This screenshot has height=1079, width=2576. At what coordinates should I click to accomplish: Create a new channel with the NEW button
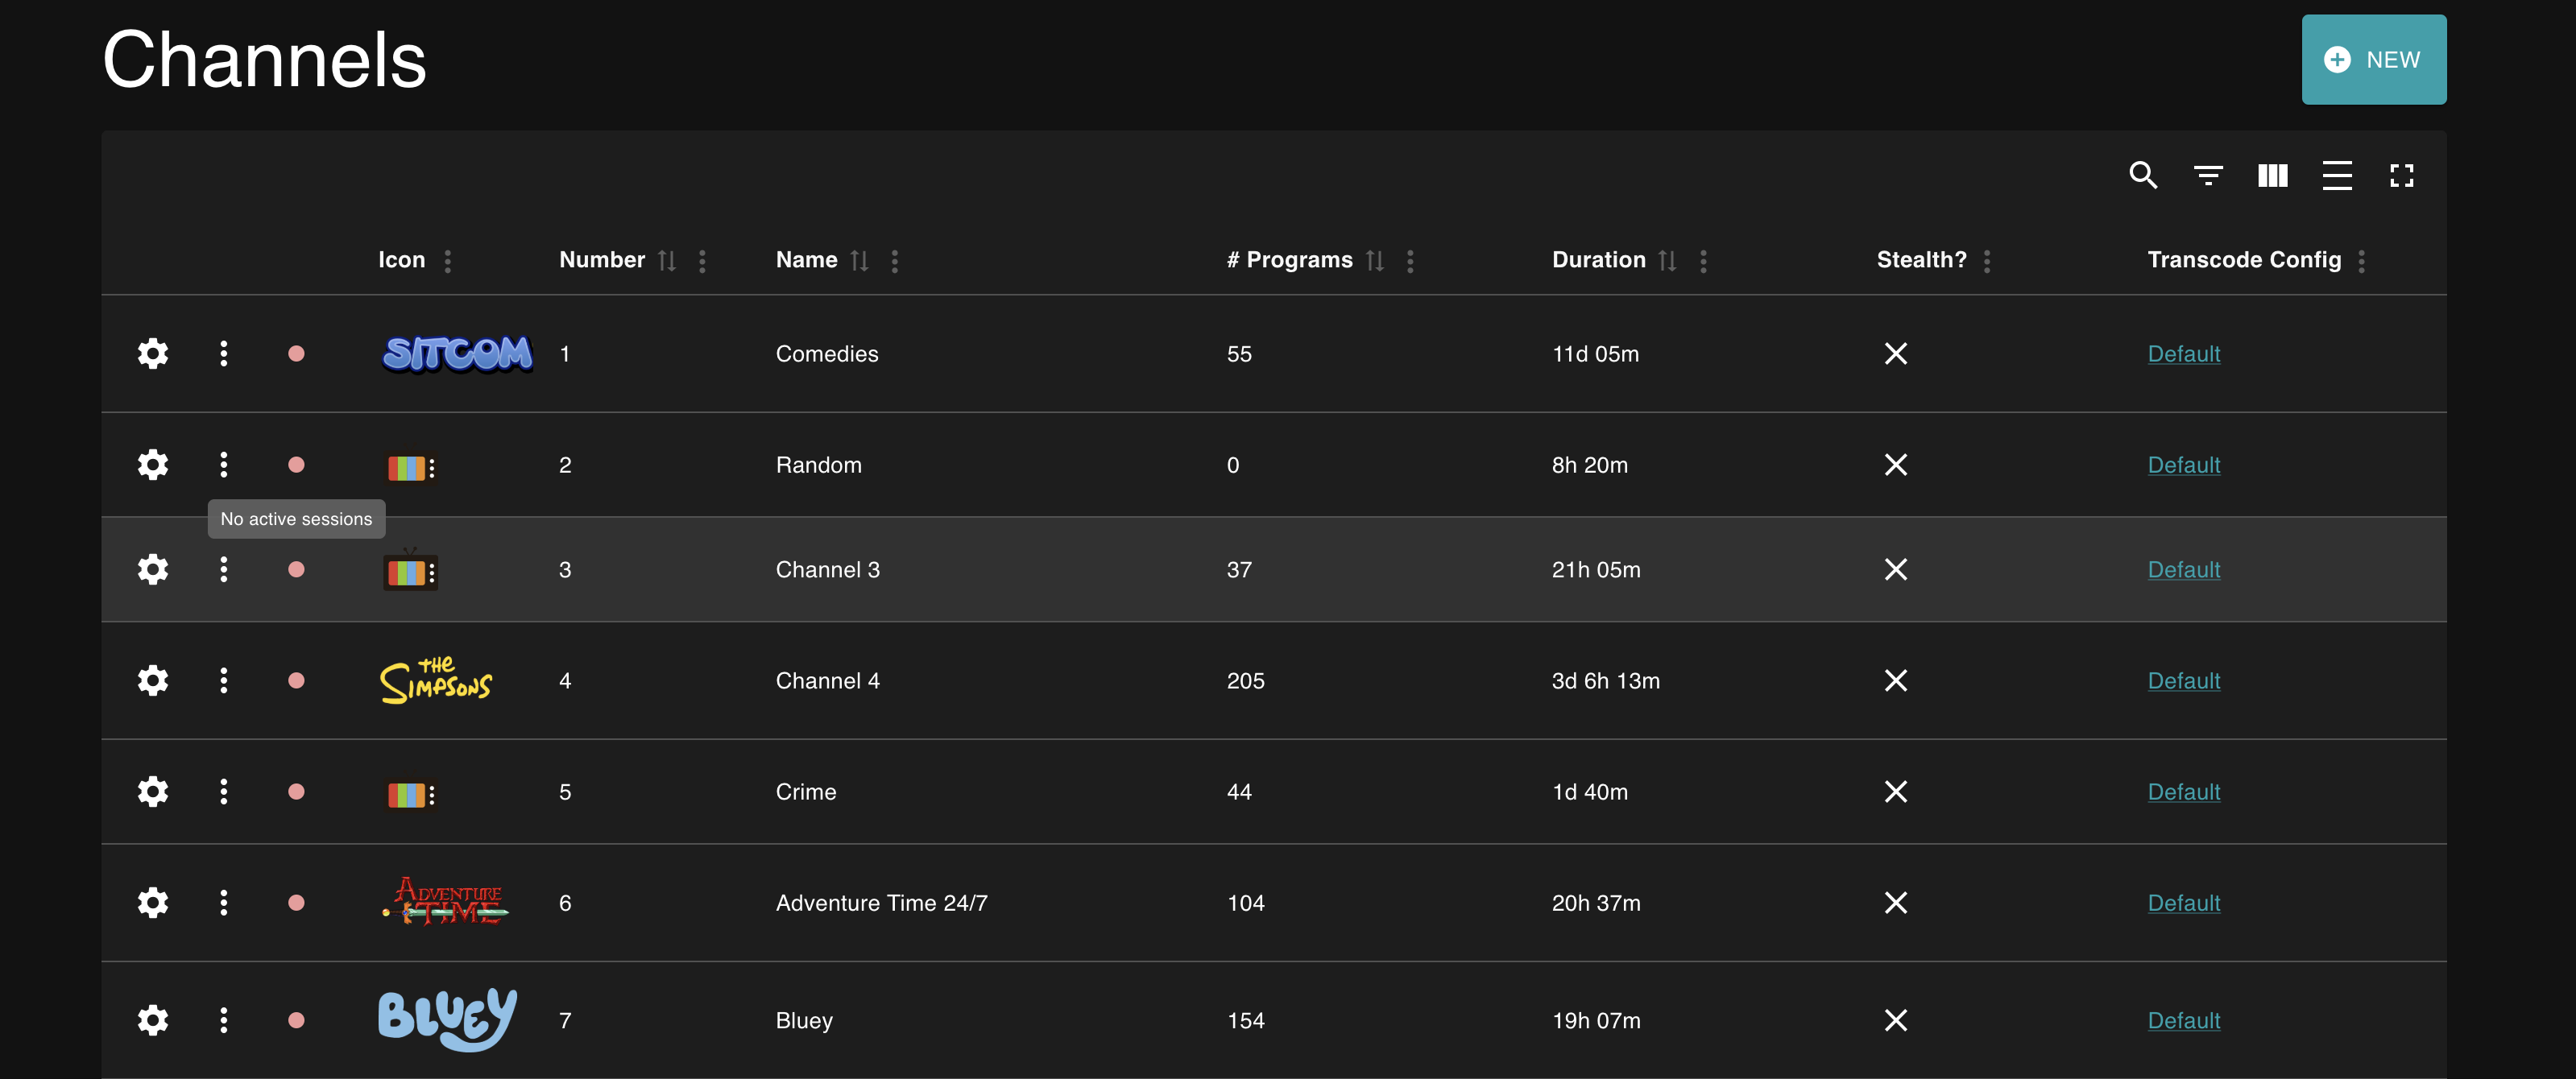(2374, 59)
